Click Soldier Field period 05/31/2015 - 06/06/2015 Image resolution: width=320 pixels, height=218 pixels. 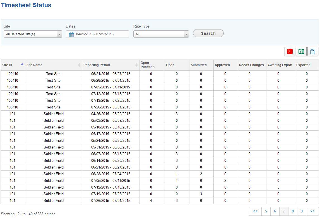point(110,147)
